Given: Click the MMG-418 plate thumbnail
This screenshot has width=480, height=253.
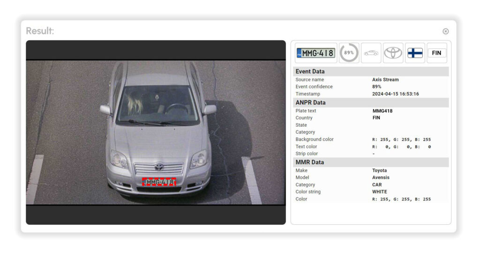Looking at the screenshot, I should click(x=316, y=53).
